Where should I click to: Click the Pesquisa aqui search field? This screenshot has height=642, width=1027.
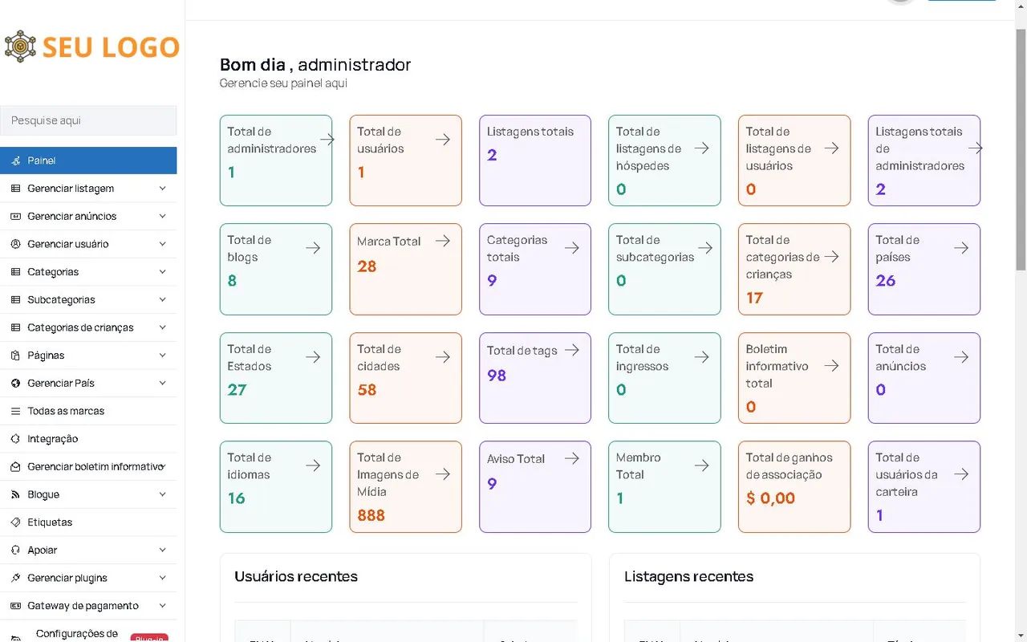[88, 120]
